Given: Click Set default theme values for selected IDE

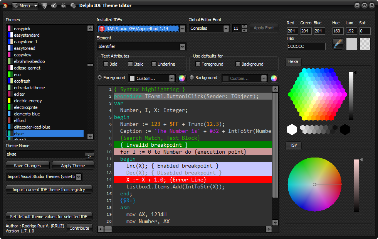Looking at the screenshot, I should pos(49,217).
